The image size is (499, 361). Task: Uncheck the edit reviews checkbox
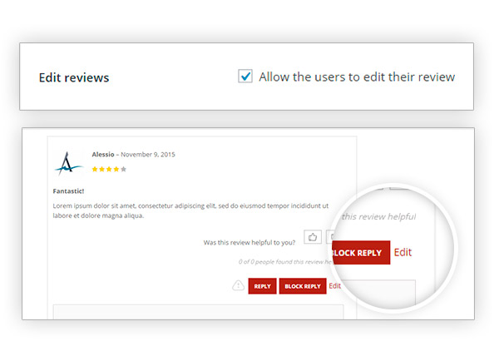(x=245, y=76)
